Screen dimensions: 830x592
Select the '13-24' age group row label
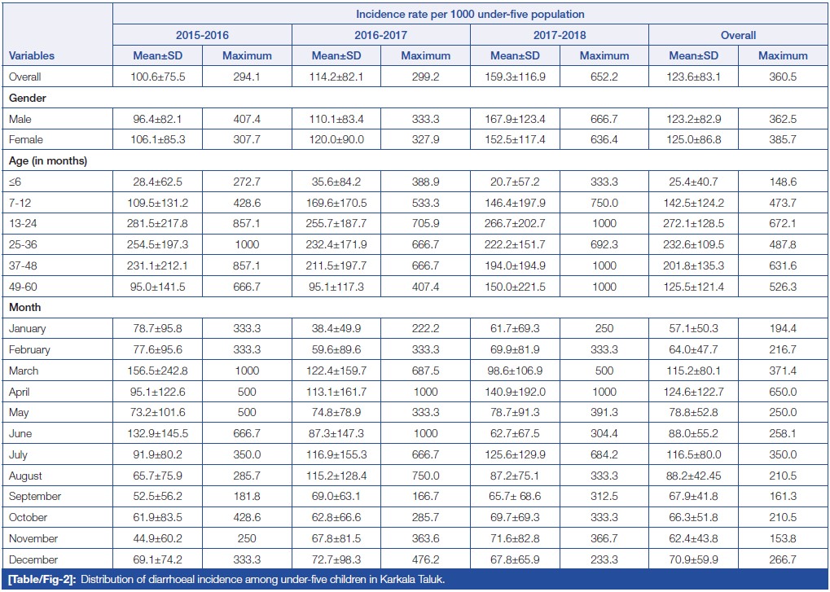tap(23, 224)
